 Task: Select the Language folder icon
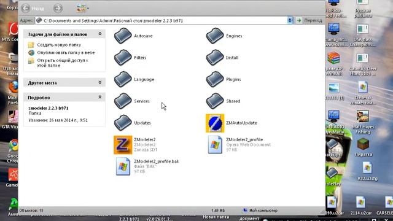coord(123,79)
